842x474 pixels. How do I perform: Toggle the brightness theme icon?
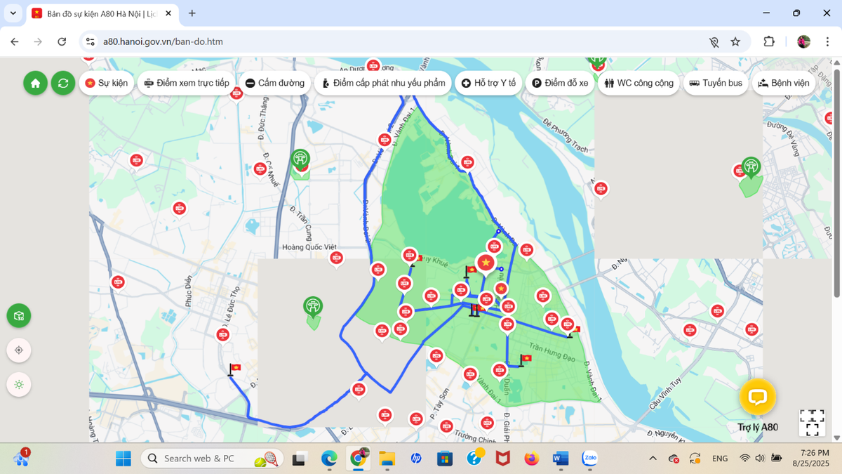[19, 385]
